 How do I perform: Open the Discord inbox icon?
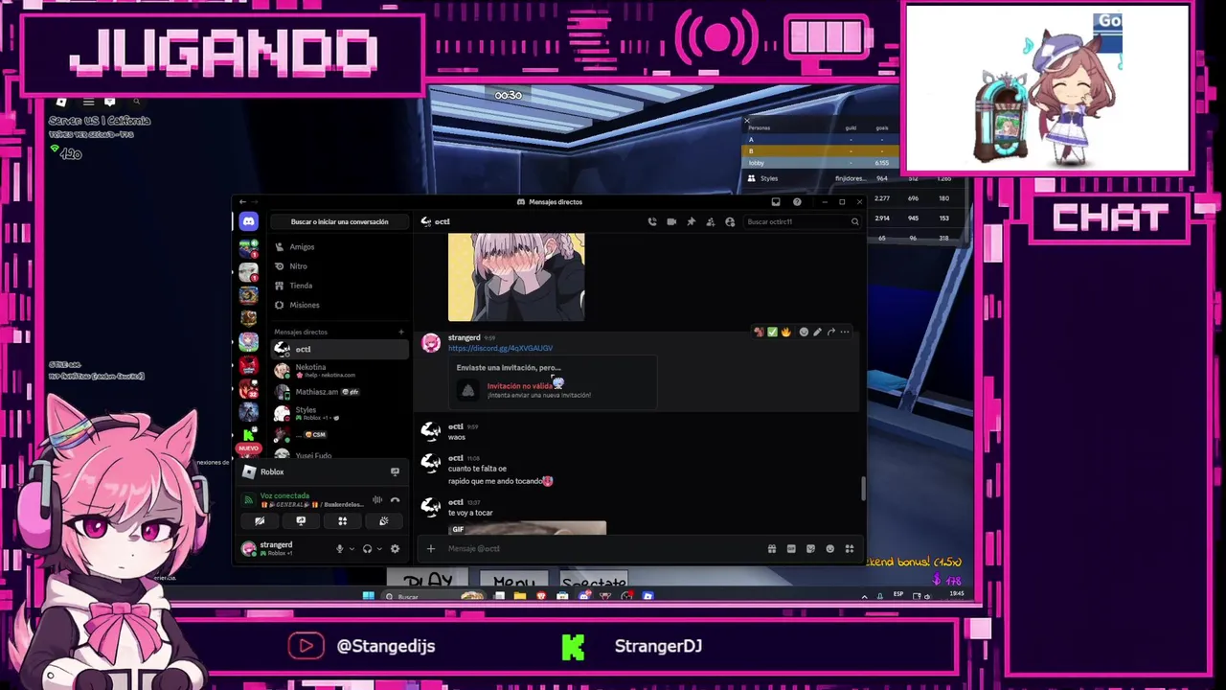tap(776, 202)
